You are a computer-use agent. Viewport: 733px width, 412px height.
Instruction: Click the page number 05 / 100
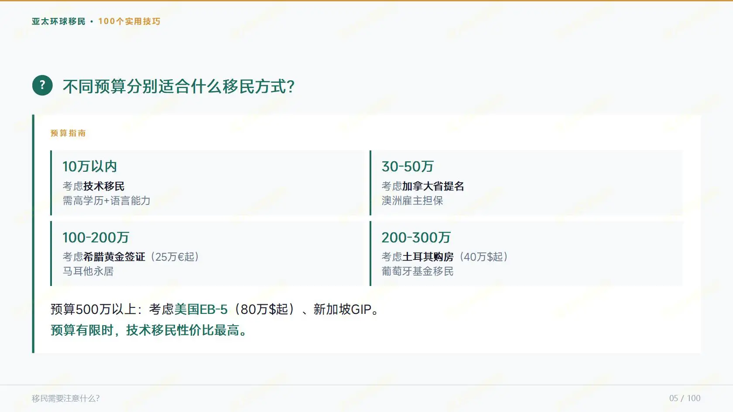pos(685,398)
